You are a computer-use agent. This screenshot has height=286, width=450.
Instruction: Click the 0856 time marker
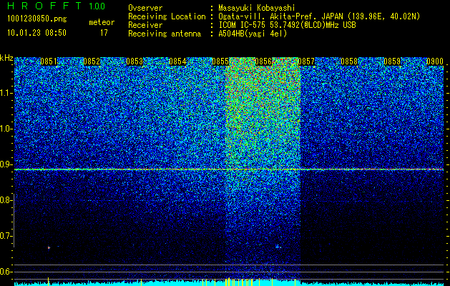[263, 61]
